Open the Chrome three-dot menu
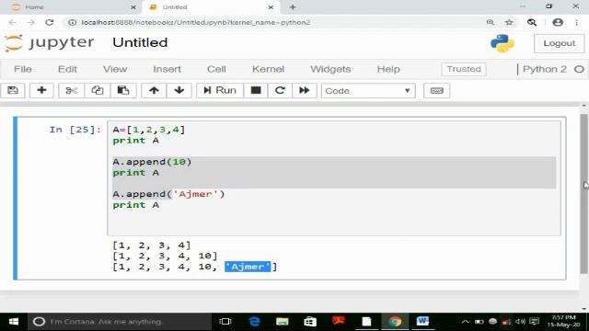The width and height of the screenshot is (589, 331). (x=577, y=22)
